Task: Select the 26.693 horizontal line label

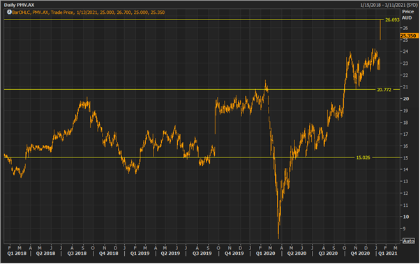Action: [x=392, y=20]
